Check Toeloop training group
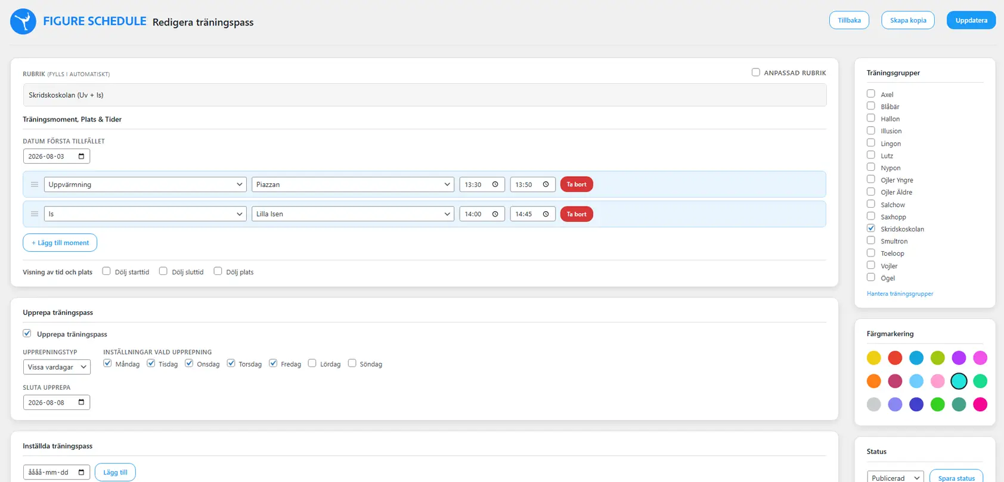1004x482 pixels. pos(871,252)
